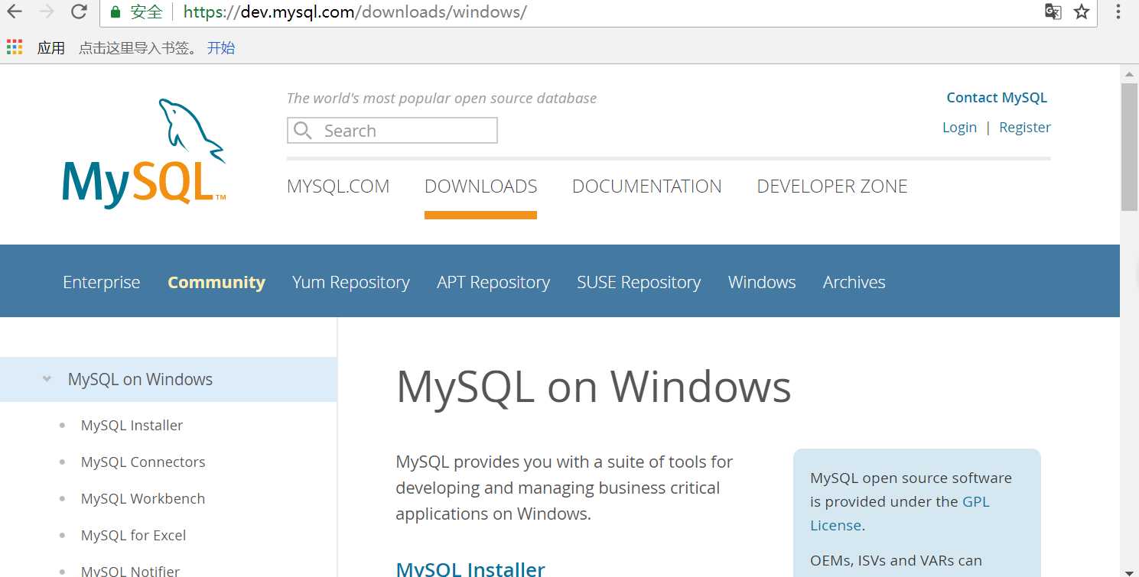Click inside the Search input field
The width and height of the screenshot is (1139, 577).
coord(405,131)
